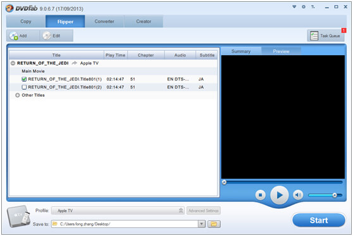
Task: Collapse the RETURN_OF_THE_JEDI source
Action: (13, 63)
